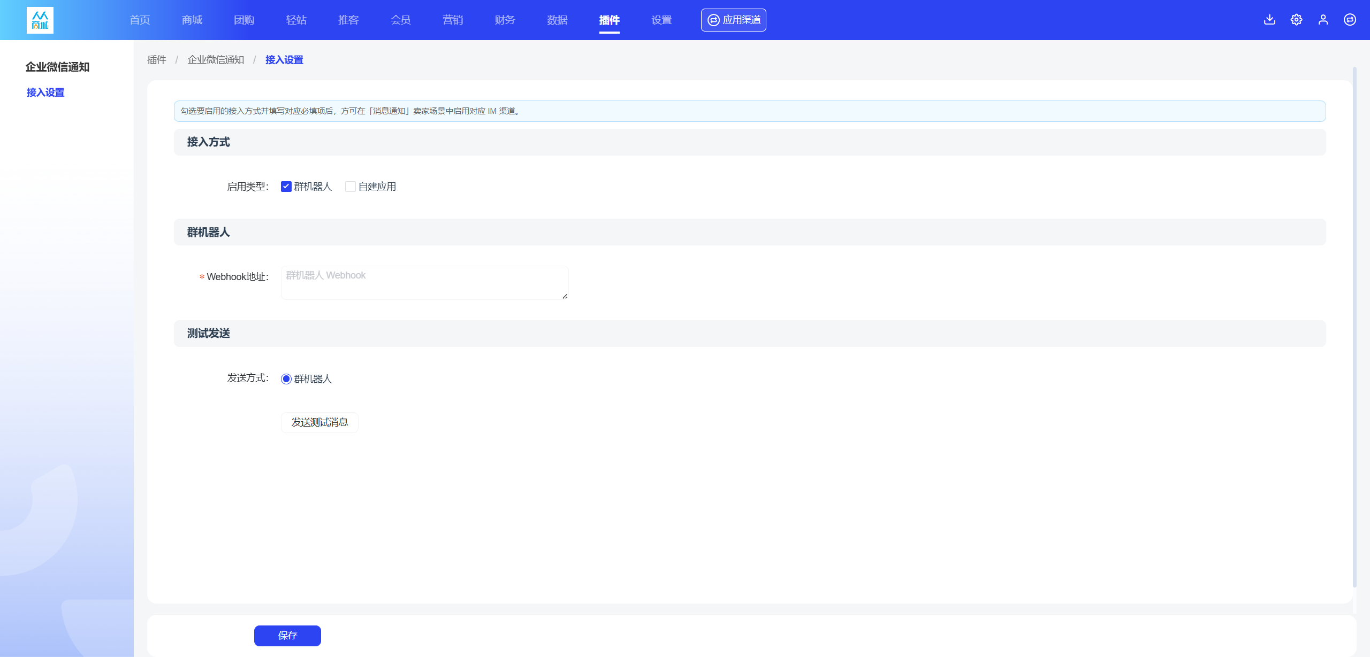The height and width of the screenshot is (657, 1370).
Task: Click the 企业微信通知 sidebar title
Action: (x=57, y=67)
